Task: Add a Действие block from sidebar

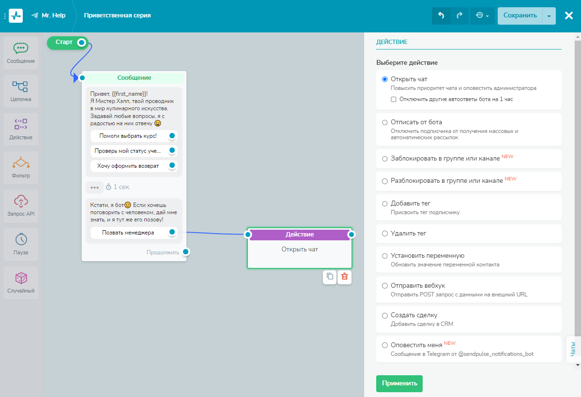Action: tap(21, 129)
